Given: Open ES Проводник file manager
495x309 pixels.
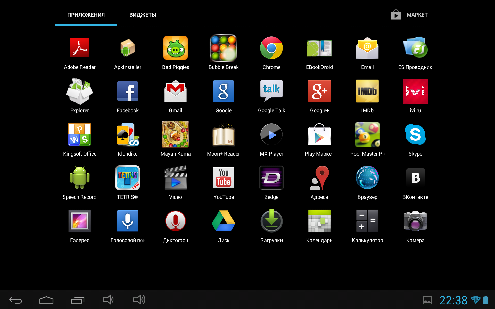Looking at the screenshot, I should [415, 48].
